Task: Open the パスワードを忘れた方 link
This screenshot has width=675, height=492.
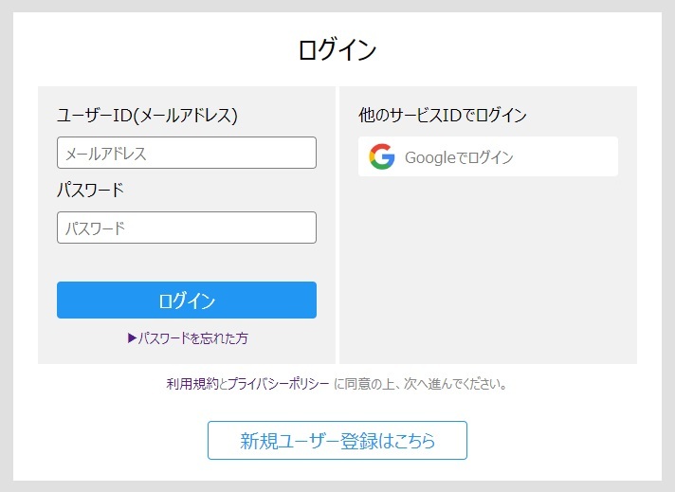Action: [193, 337]
